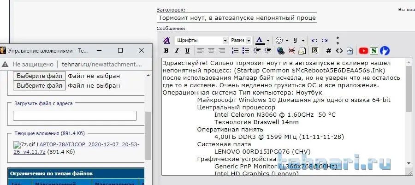
Task: Click the Remove Formatting icon in editor toolbar
Action: (166, 41)
